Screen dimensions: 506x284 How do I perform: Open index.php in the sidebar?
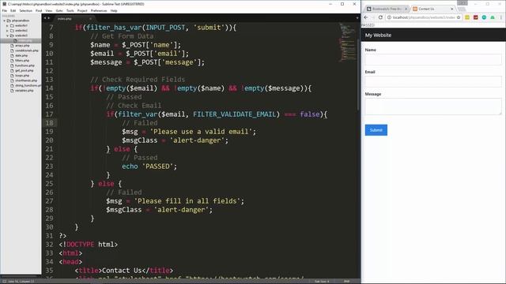point(25,40)
